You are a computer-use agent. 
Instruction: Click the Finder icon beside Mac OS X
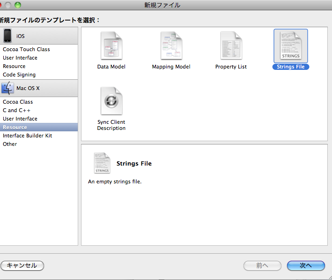(x=7, y=88)
